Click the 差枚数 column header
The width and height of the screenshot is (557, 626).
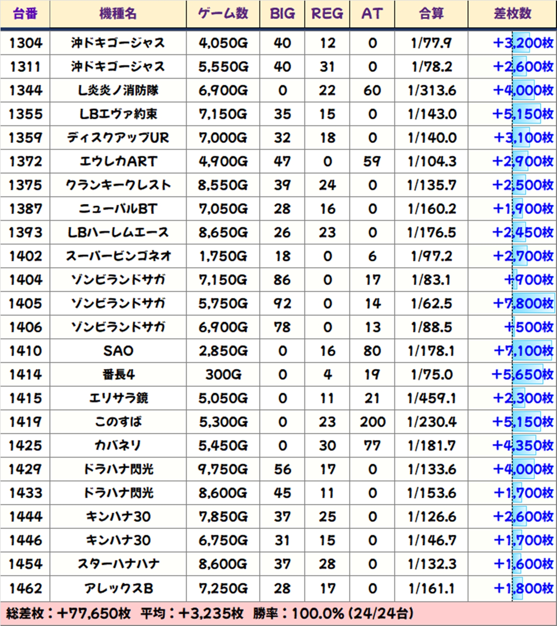pyautogui.click(x=513, y=14)
